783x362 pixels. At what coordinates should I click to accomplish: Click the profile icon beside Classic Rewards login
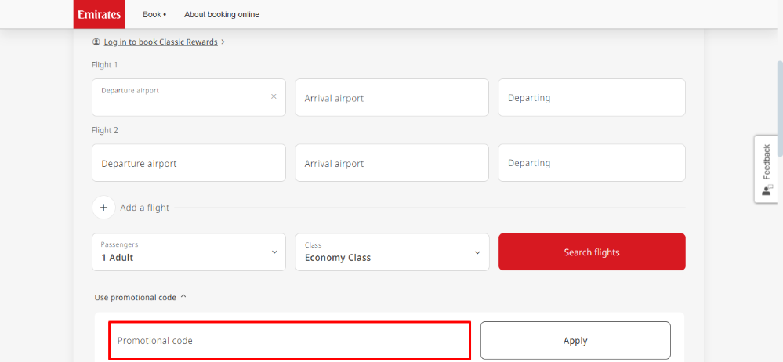point(96,42)
